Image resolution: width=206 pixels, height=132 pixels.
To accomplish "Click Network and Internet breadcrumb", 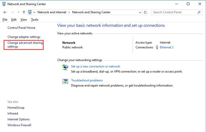I will 52,12.
